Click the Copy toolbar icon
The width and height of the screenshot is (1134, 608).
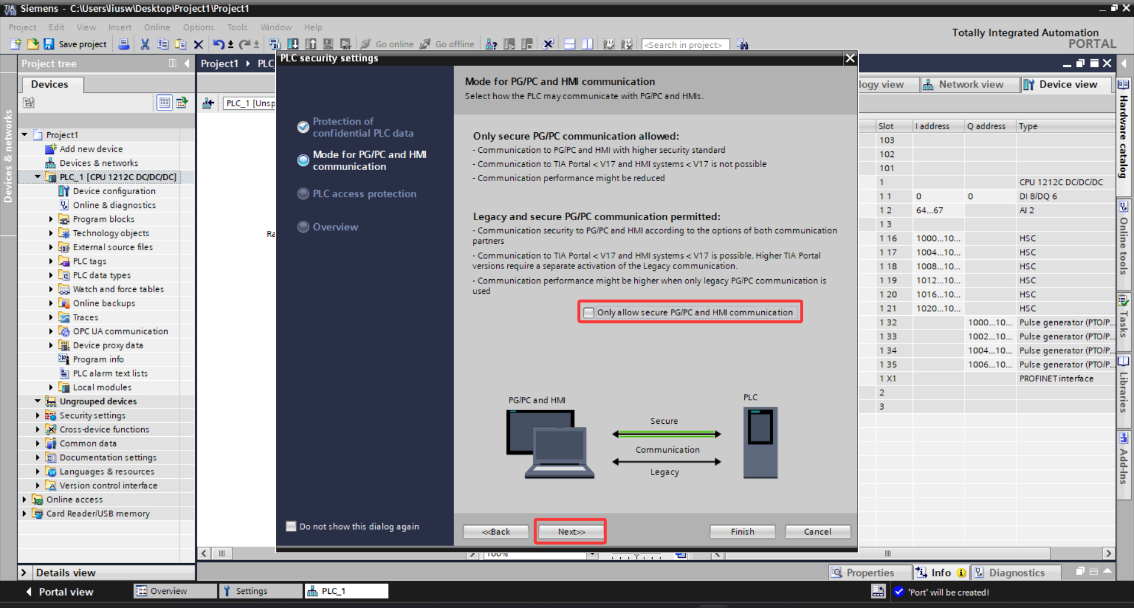click(163, 44)
